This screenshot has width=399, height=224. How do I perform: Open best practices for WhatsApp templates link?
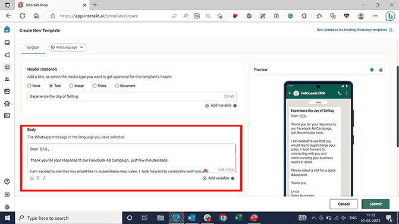click(x=354, y=30)
